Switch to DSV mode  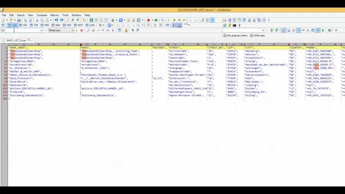[x=67, y=25]
